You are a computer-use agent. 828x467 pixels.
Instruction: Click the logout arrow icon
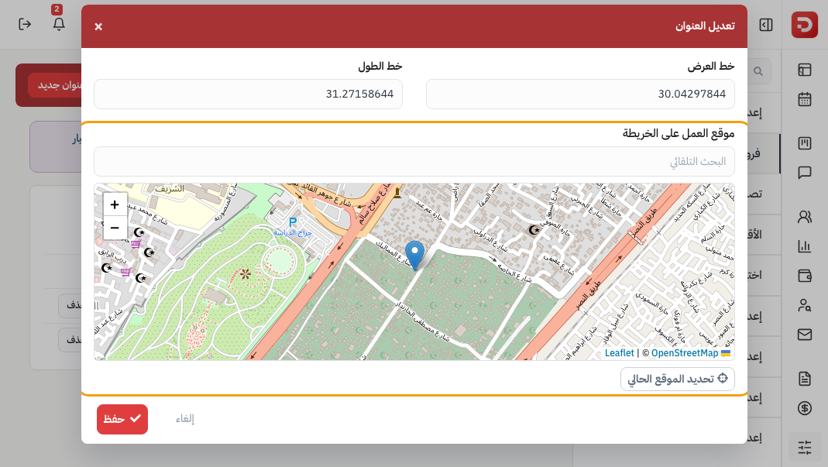(25, 24)
